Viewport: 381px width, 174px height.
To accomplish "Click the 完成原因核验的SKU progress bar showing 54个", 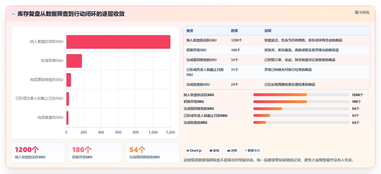I will coord(301,109).
